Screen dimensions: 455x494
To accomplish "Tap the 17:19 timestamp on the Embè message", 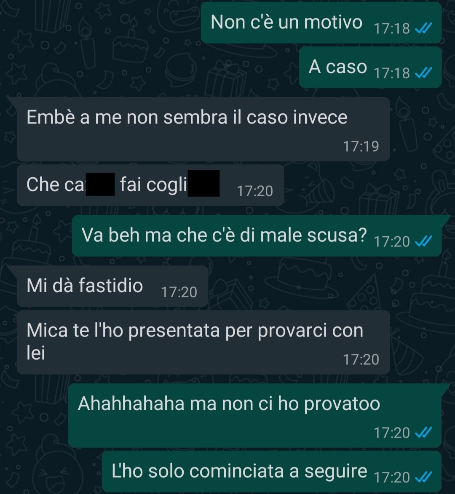I will click(x=361, y=147).
